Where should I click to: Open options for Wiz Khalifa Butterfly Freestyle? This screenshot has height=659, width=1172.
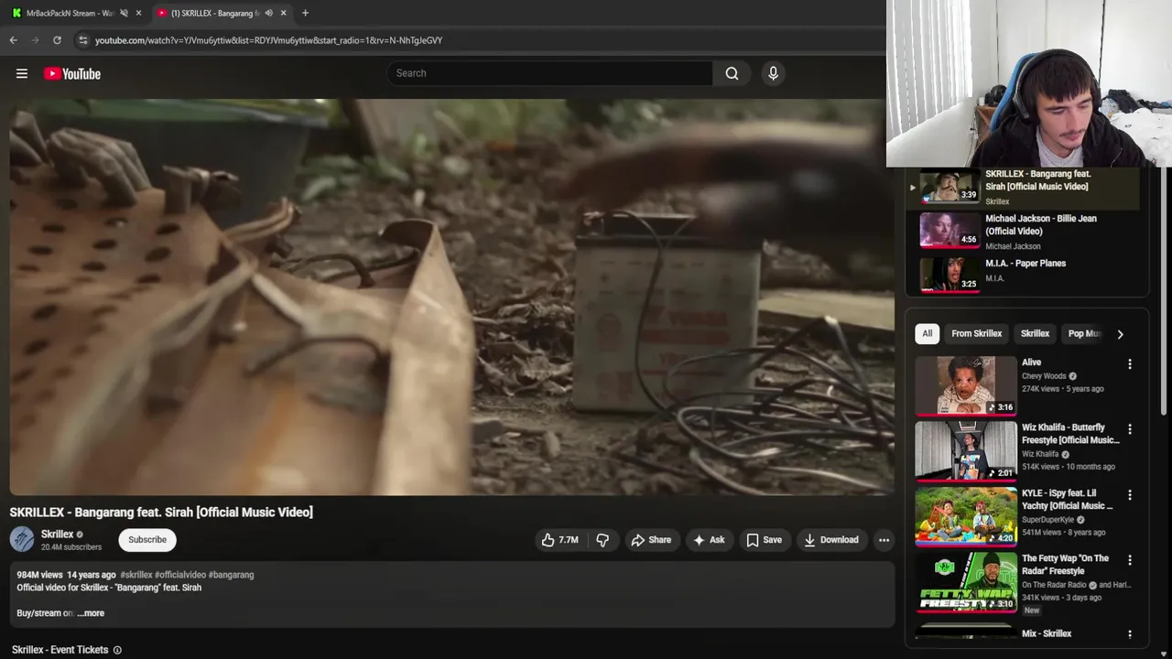(1129, 428)
